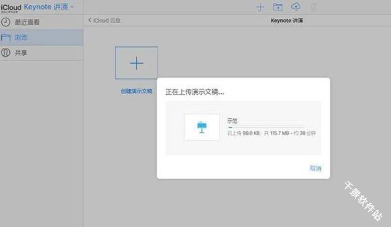
Task: Click the upload progress bar for 示范
Action: click(x=265, y=127)
